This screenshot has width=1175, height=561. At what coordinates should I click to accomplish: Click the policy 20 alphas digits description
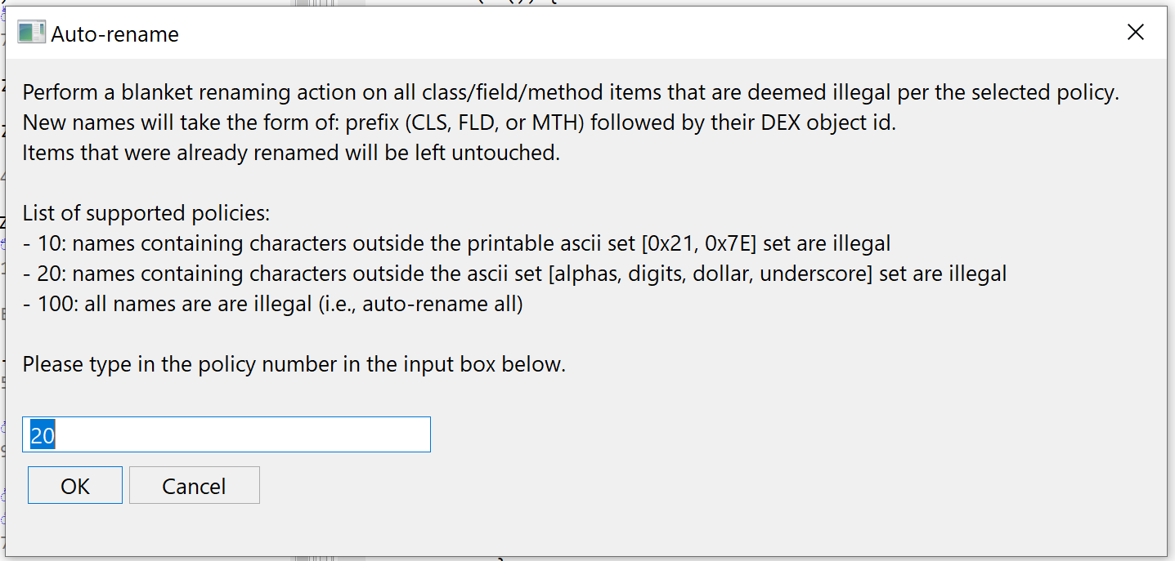514,274
